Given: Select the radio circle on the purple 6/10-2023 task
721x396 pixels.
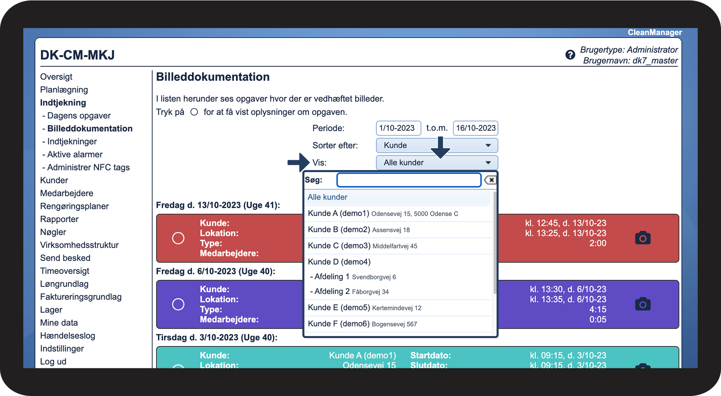Looking at the screenshot, I should click(178, 304).
